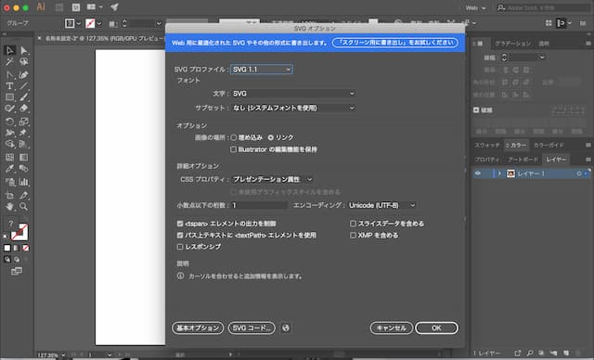Open the SVG プロファイル dropdown
Image resolution: width=594 pixels, height=360 pixels.
point(262,70)
